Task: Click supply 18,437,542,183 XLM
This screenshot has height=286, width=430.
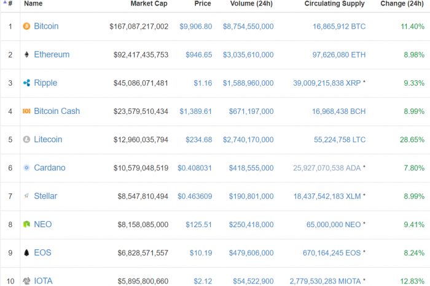Action: coord(327,197)
